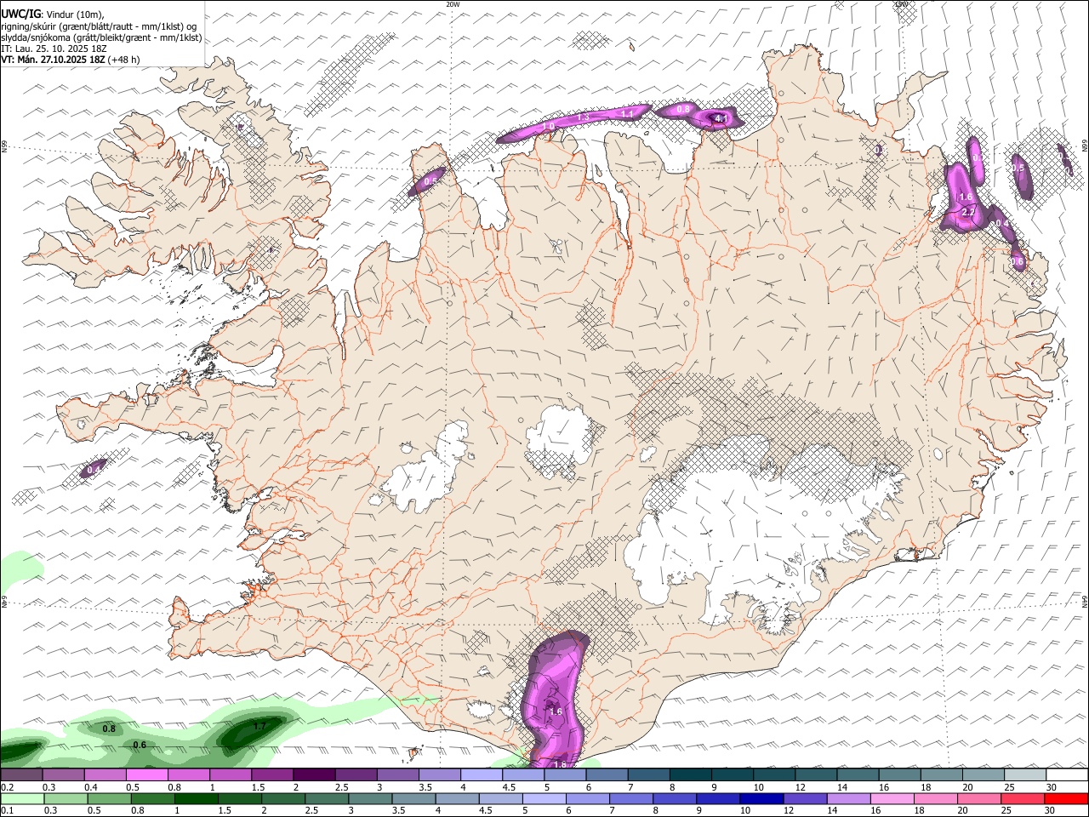
Task: Click the '0.1' label starting the rain legend
Action: point(7,811)
